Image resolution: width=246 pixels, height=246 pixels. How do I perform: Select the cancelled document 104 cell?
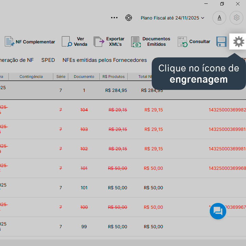(x=84, y=110)
